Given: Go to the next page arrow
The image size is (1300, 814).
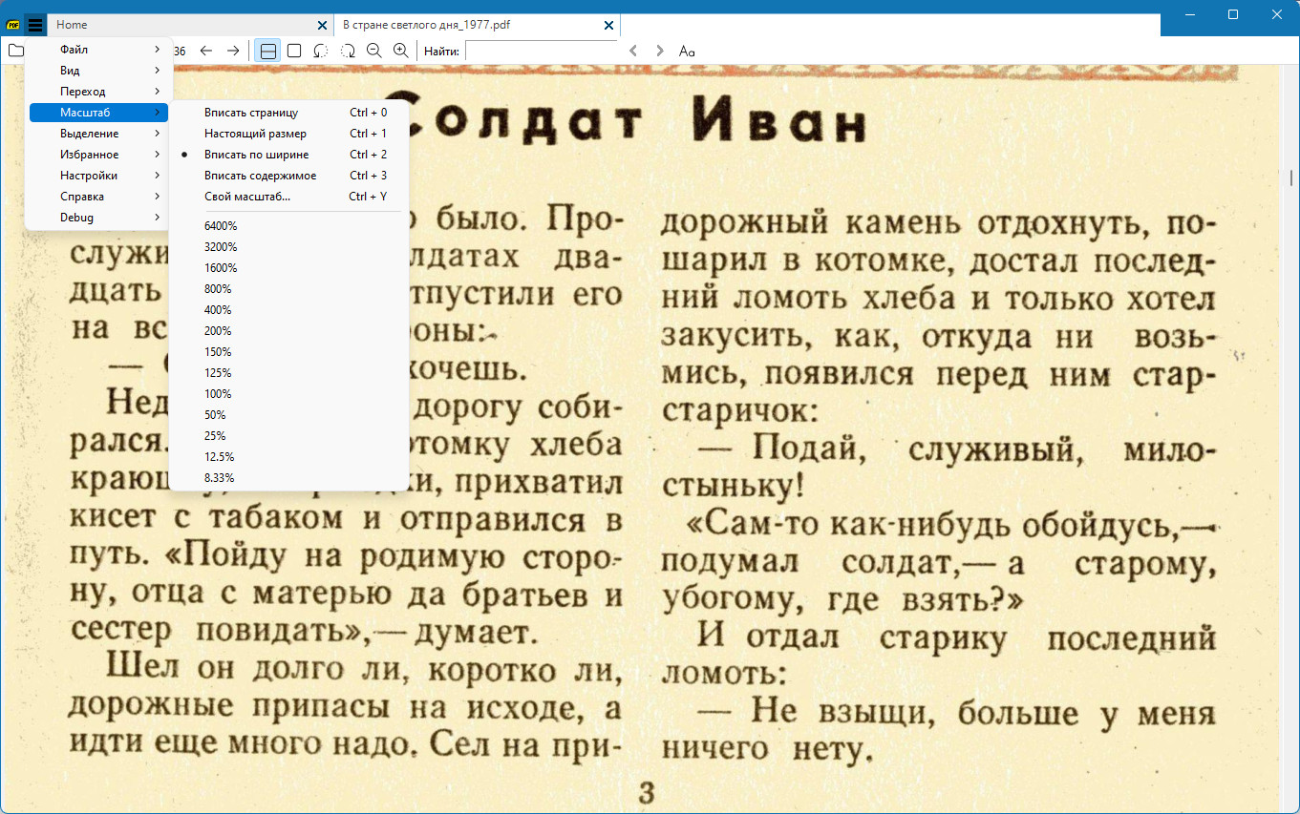Looking at the screenshot, I should pos(233,51).
